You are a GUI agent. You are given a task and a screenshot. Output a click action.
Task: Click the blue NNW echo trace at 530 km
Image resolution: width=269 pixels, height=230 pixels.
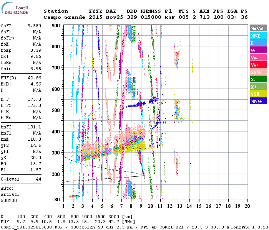[136, 105]
